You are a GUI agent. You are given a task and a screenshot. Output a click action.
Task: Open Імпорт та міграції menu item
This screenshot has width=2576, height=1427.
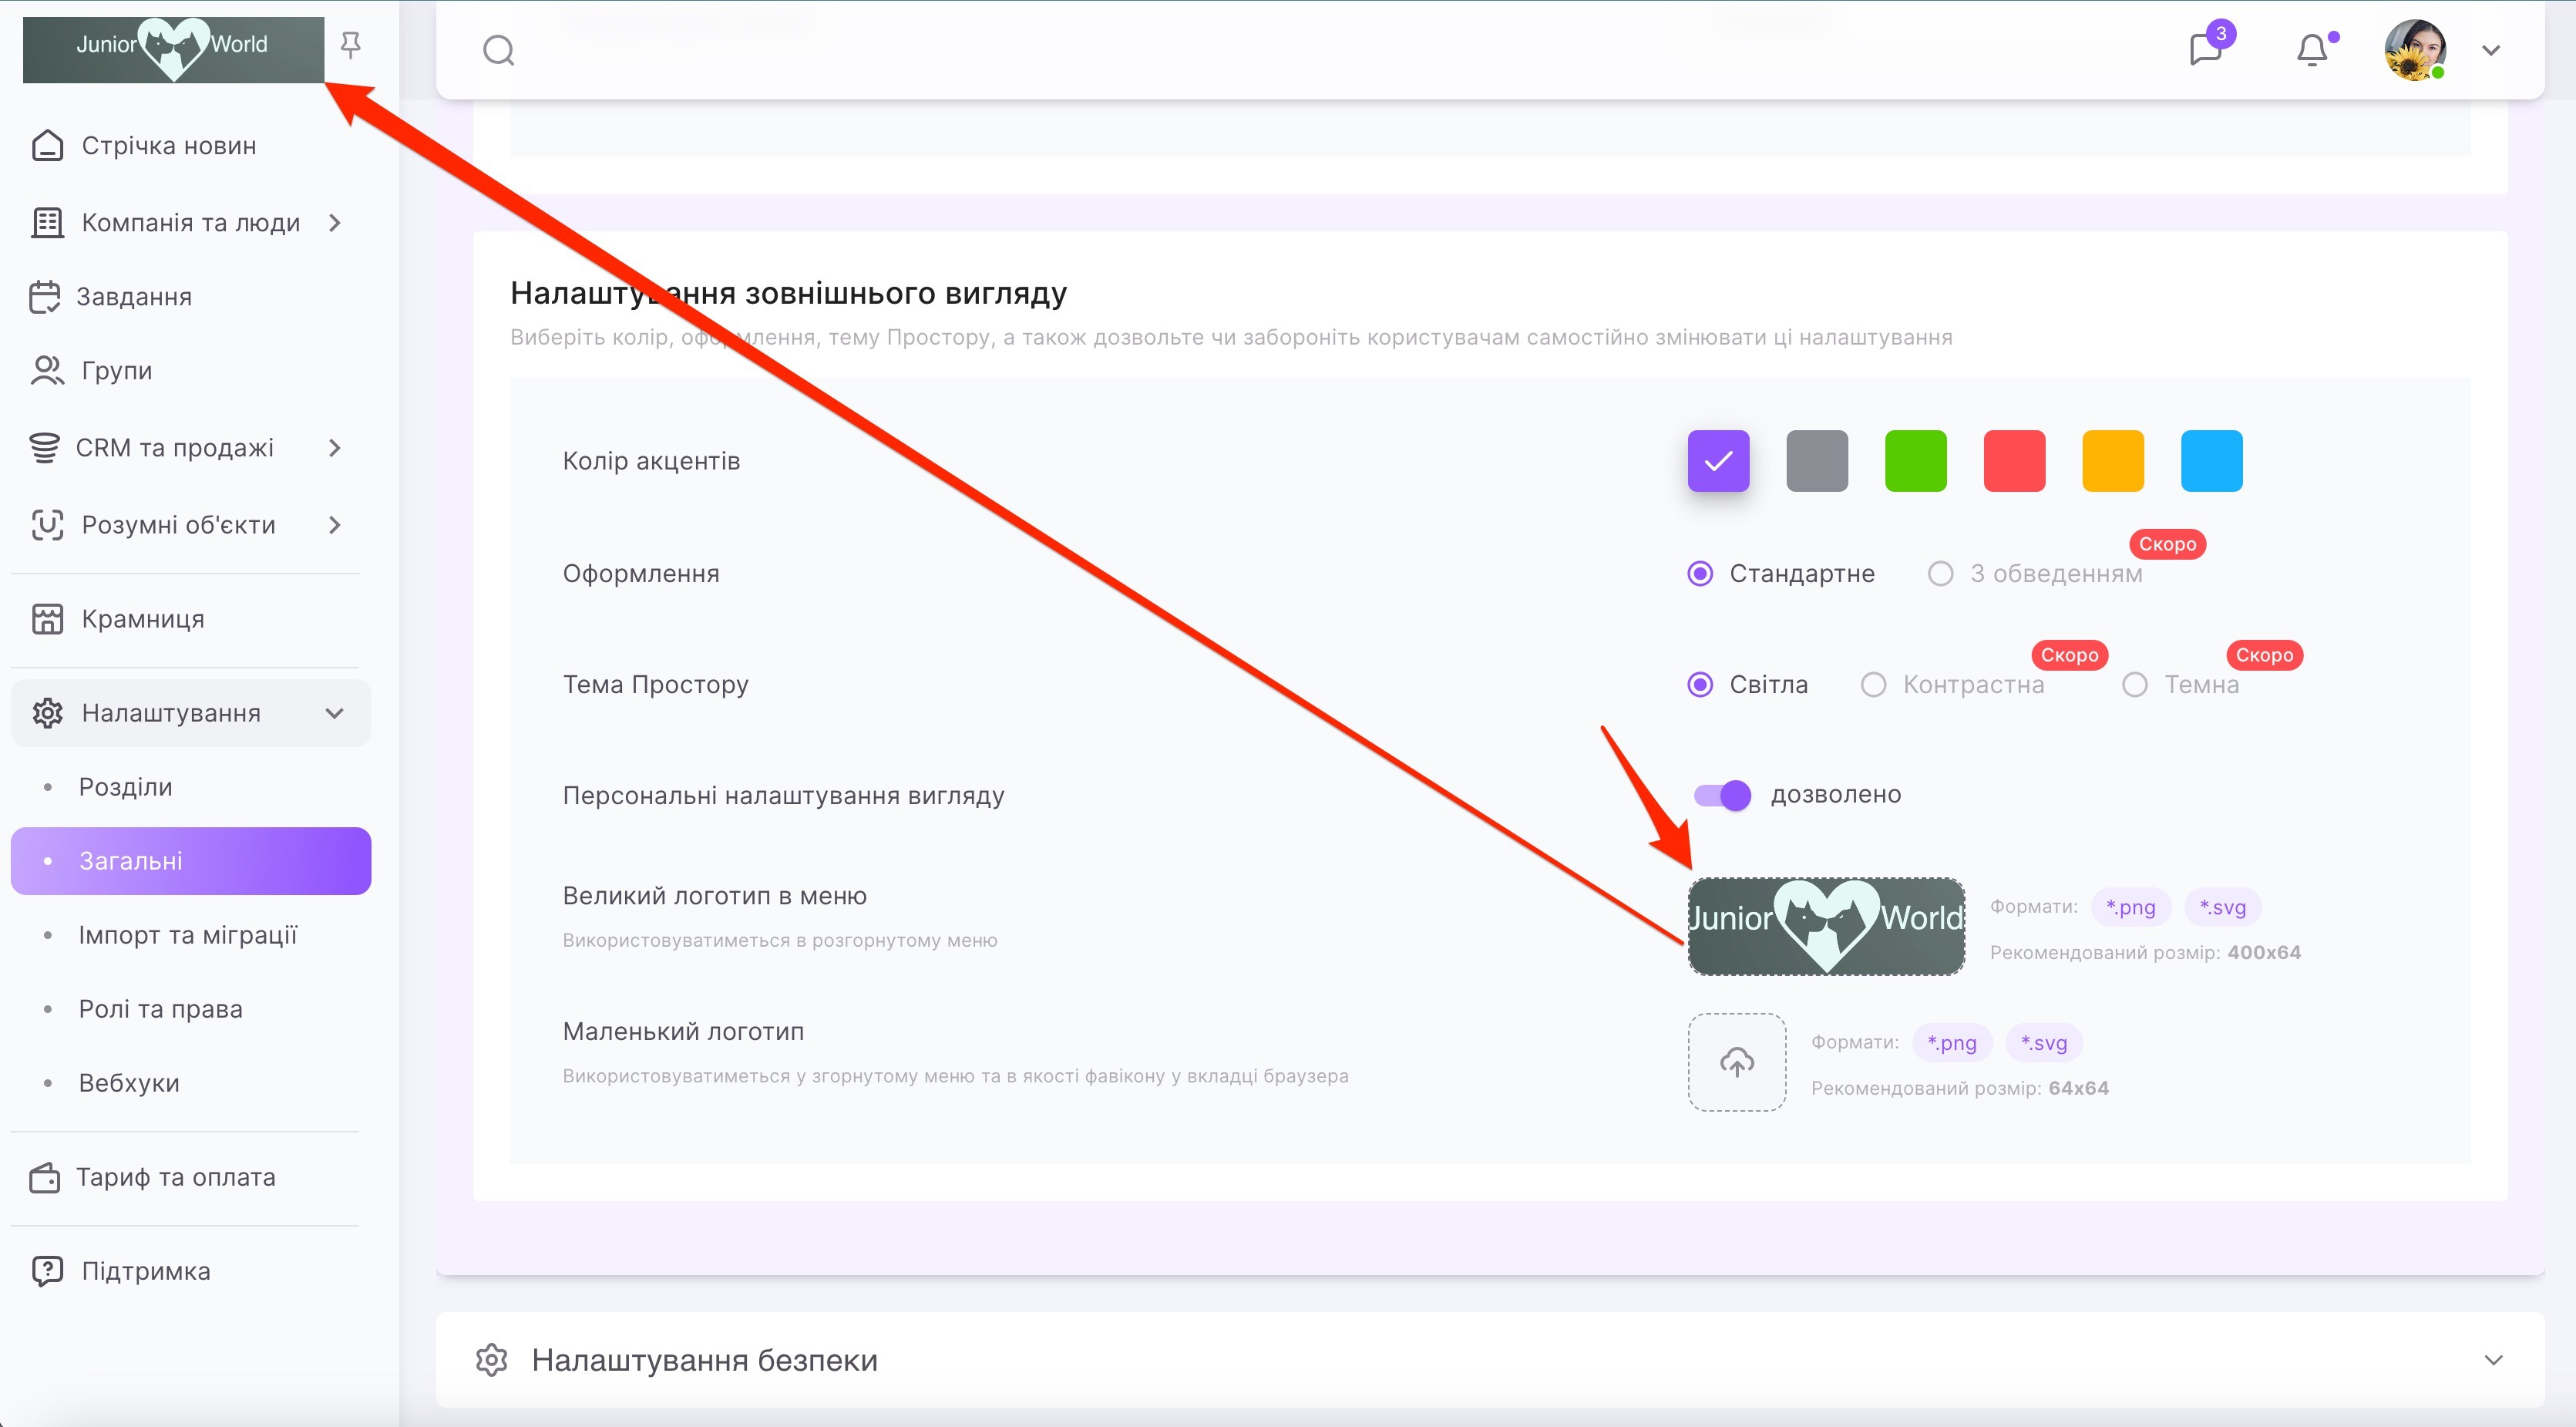(x=188, y=935)
